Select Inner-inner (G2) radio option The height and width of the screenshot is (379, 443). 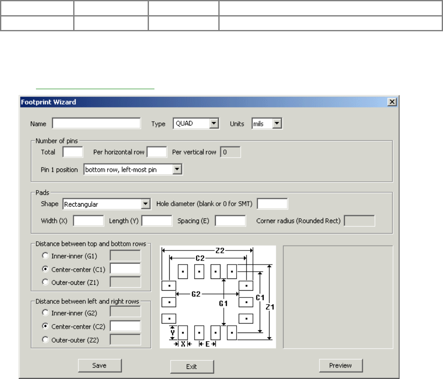(45, 313)
